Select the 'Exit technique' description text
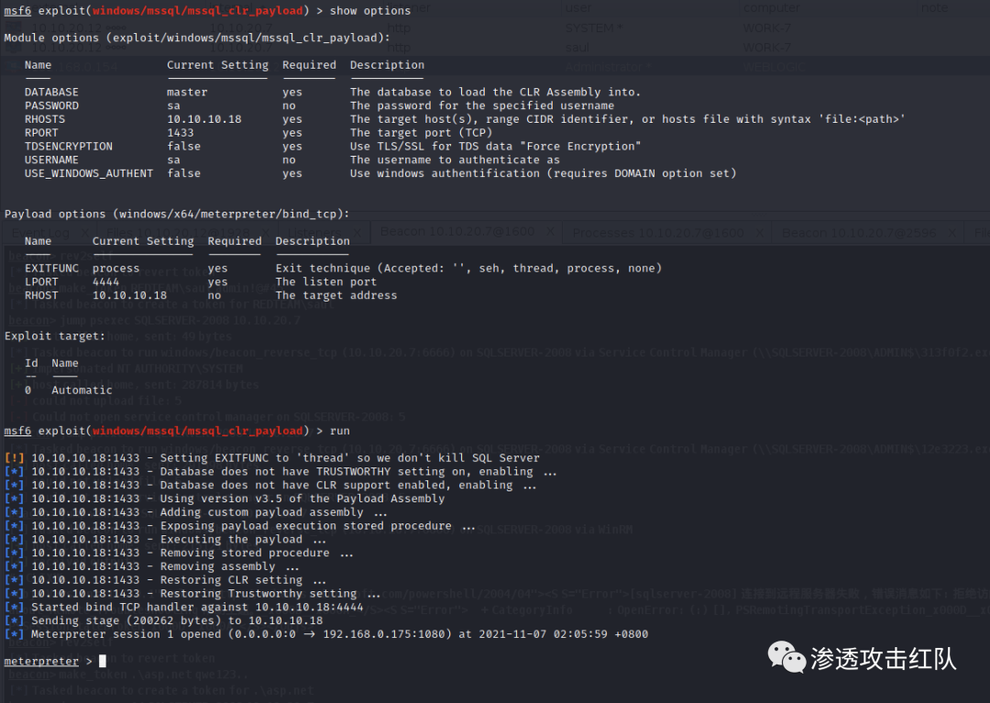The image size is (990, 703). [x=468, y=269]
